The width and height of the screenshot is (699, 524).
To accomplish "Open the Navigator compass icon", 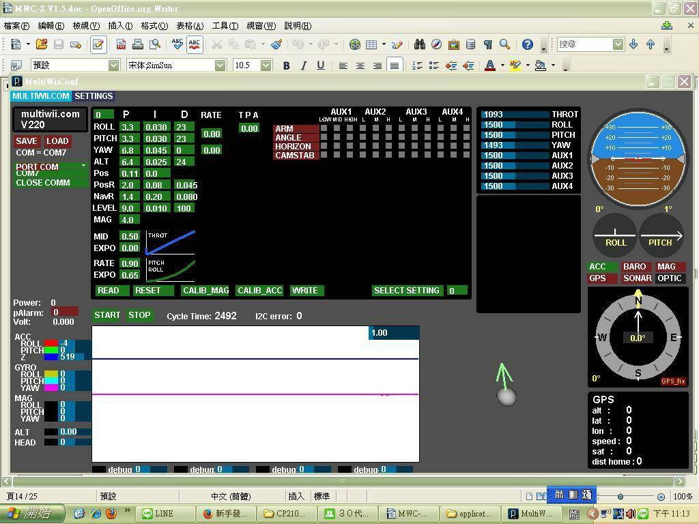I will point(436,44).
